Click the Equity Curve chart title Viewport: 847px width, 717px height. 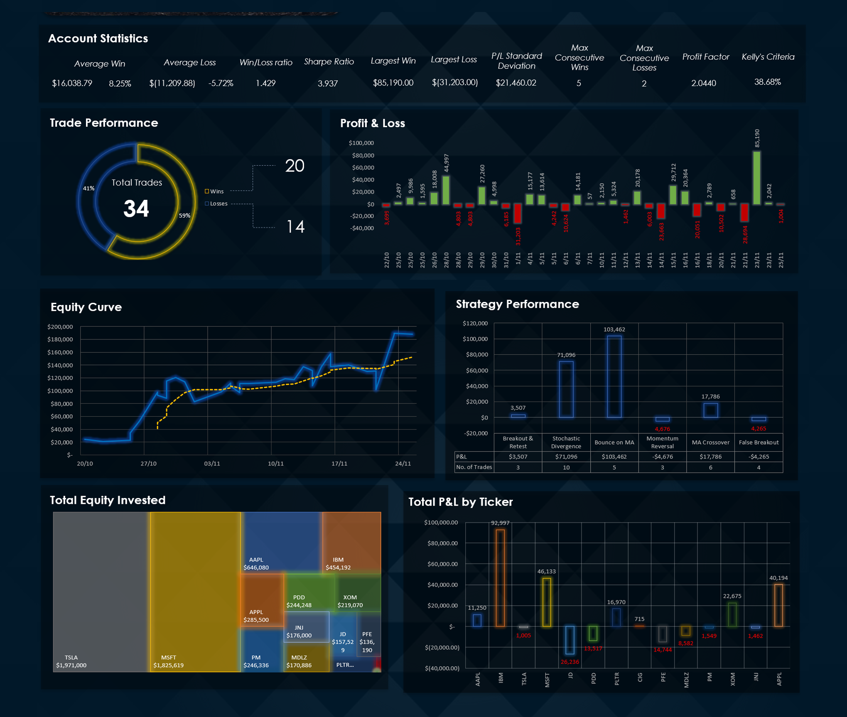point(86,307)
